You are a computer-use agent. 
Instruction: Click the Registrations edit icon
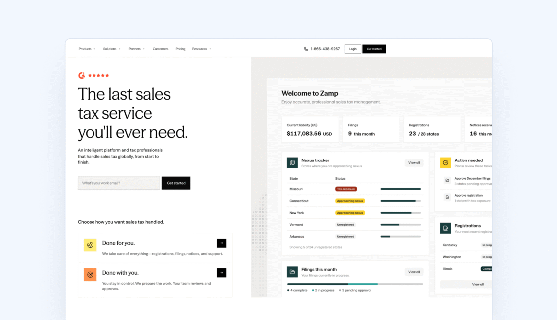coord(445,228)
